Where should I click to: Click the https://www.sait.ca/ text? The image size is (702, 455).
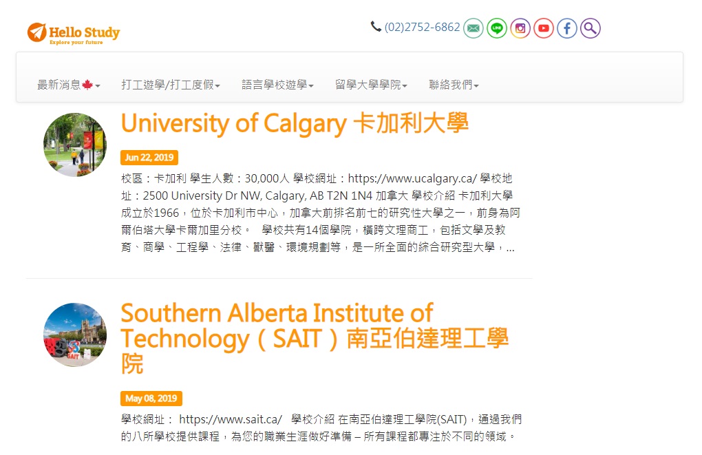point(231,420)
